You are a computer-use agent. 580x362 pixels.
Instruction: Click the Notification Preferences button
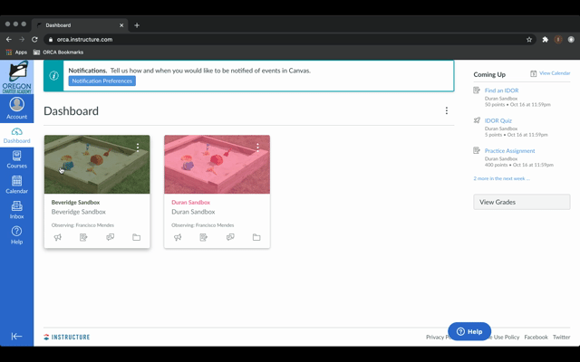tap(102, 81)
